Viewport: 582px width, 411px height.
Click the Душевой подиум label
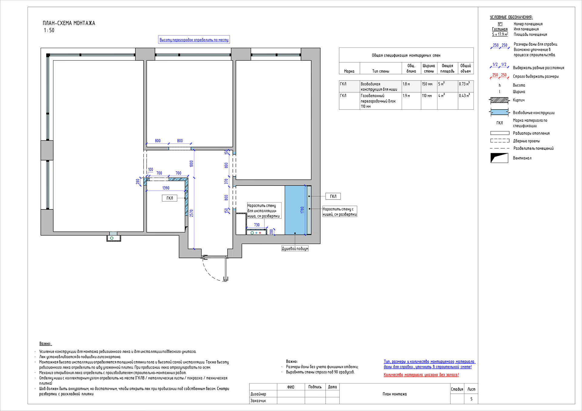click(295, 248)
